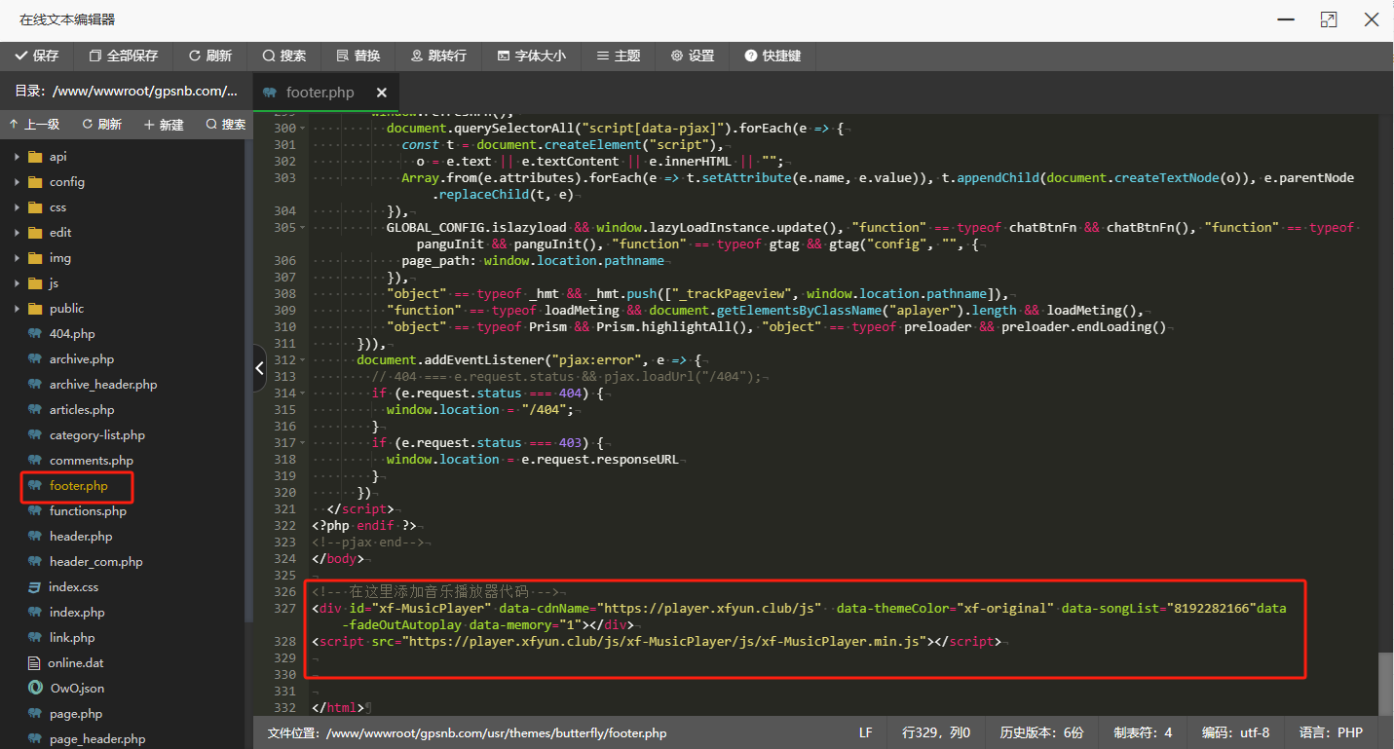Change 制表符: 4 tab size setting

[1143, 732]
